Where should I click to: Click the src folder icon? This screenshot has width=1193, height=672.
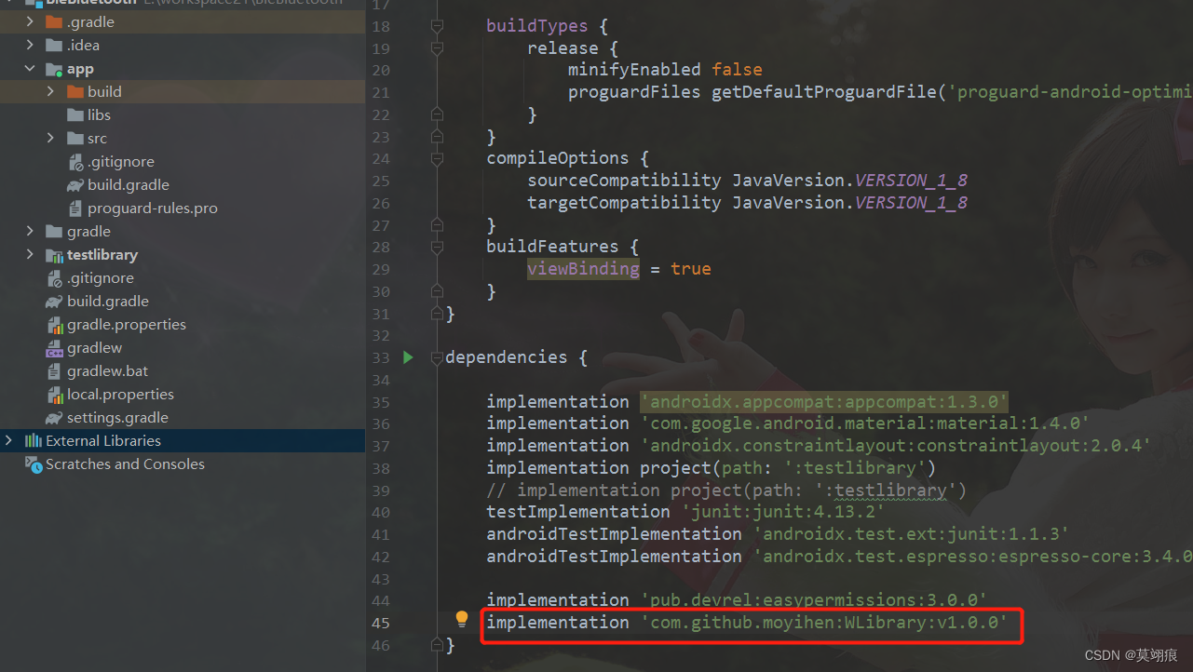point(75,138)
